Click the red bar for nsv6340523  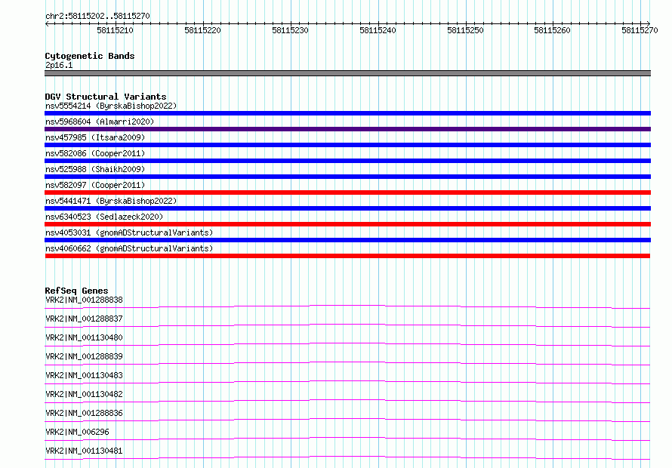tap(347, 224)
